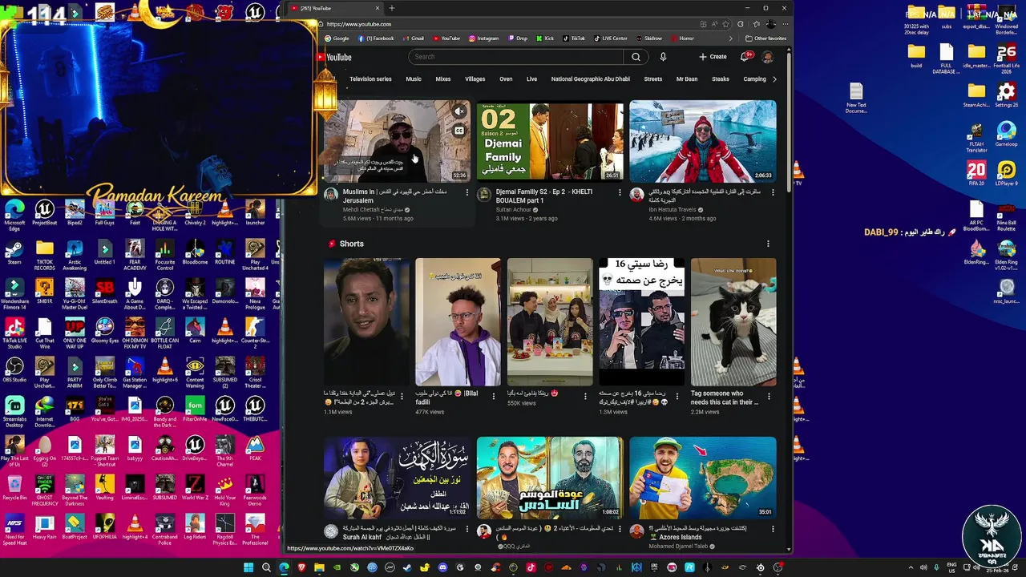Select the Television series chip
The width and height of the screenshot is (1026, 577).
click(x=370, y=79)
